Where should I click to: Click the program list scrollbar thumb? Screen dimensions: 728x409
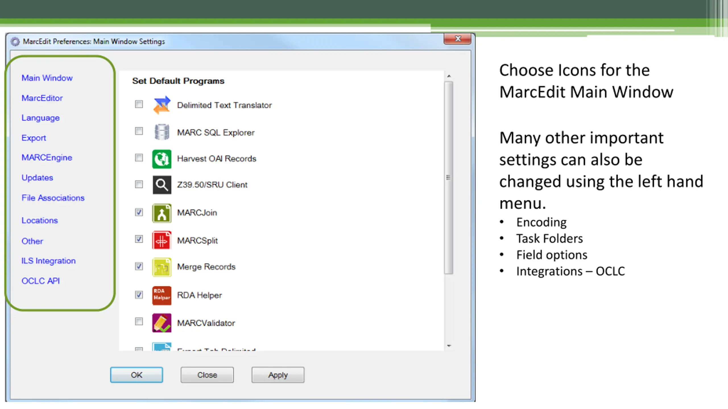(x=449, y=178)
